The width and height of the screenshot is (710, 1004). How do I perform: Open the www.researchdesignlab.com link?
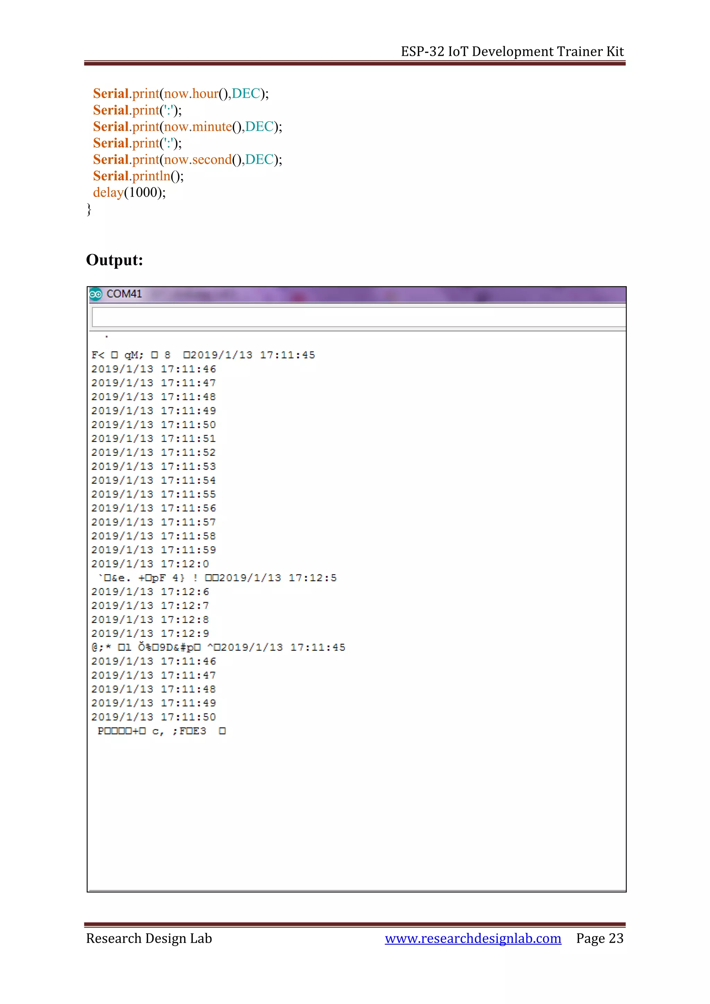[473, 938]
